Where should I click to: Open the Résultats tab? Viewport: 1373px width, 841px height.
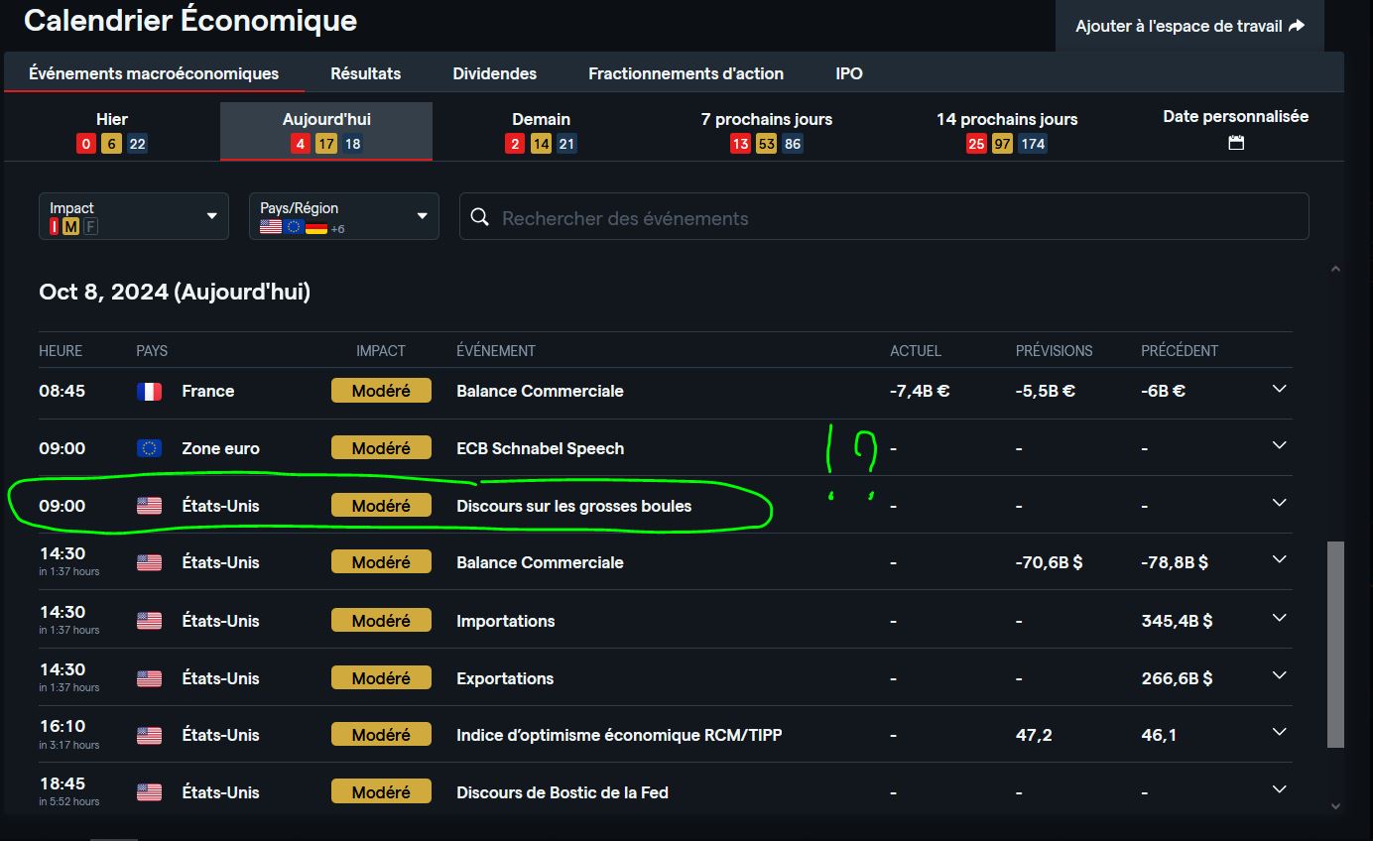coord(366,73)
